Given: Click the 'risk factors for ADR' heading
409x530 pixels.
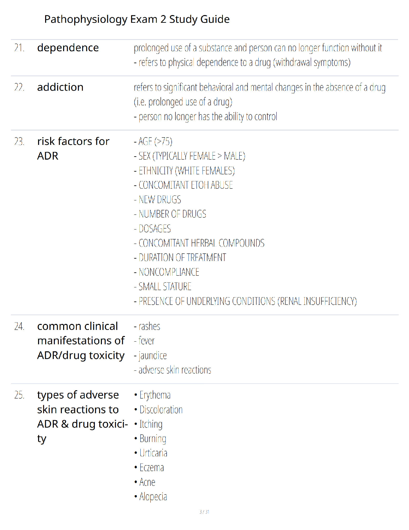Looking at the screenshot, I should pos(73,149).
